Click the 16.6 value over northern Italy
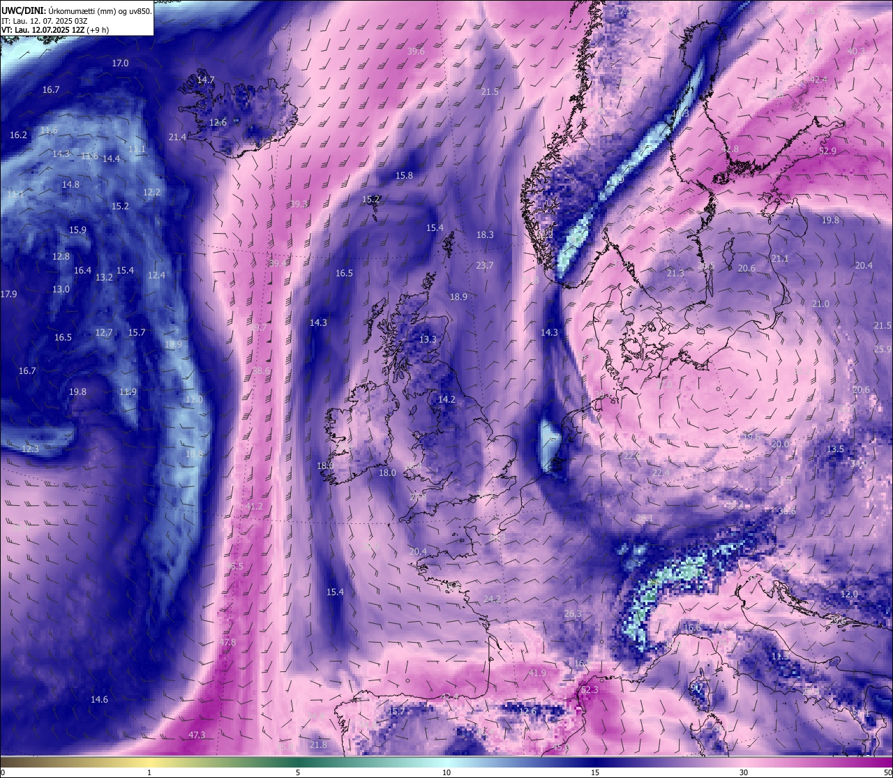The width and height of the screenshot is (893, 778). [692, 629]
